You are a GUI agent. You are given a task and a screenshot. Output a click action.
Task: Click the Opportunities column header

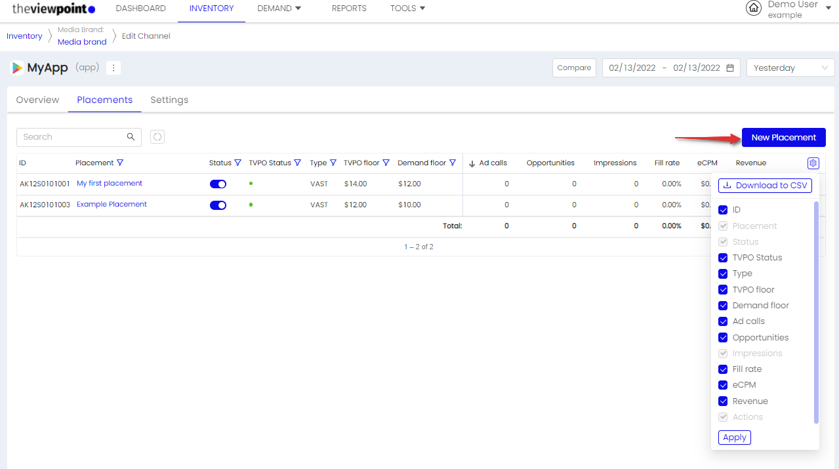coord(550,163)
